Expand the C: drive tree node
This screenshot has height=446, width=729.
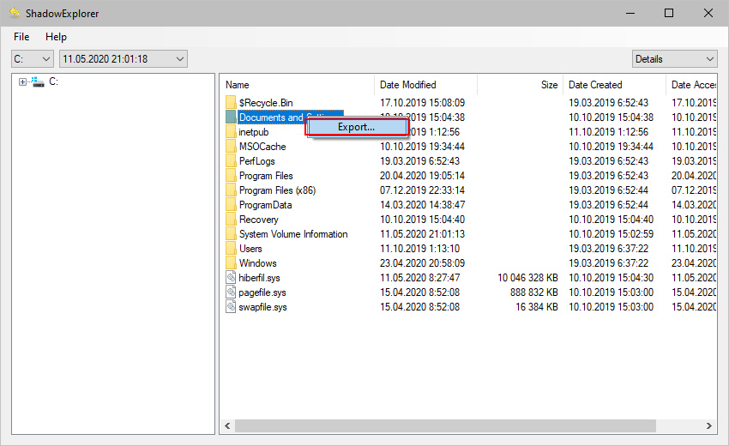coord(21,82)
